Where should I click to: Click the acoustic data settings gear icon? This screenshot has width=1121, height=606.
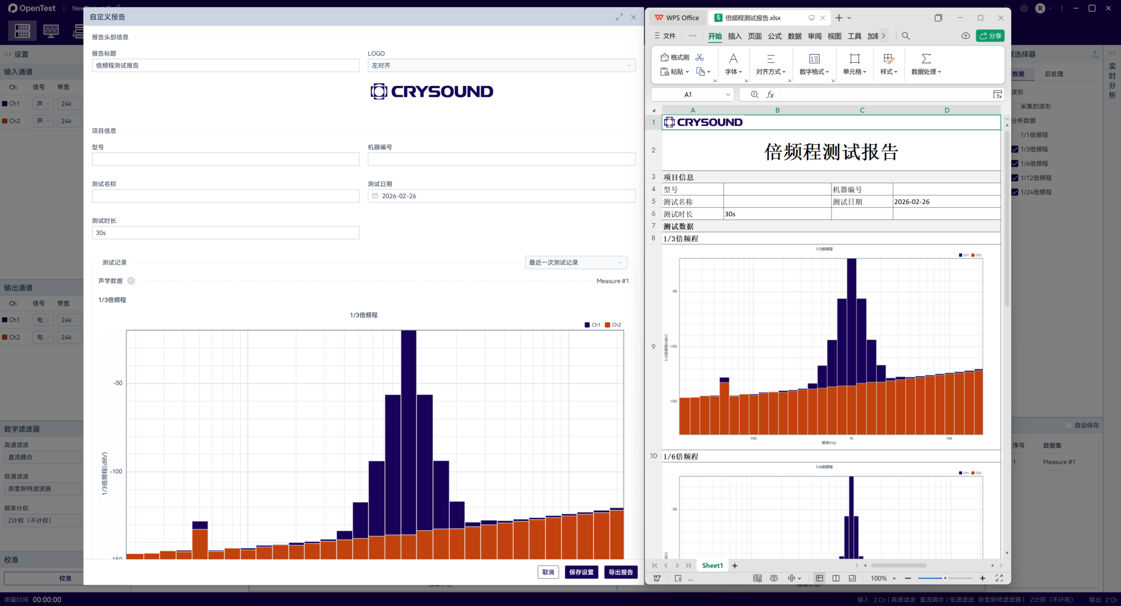click(131, 281)
